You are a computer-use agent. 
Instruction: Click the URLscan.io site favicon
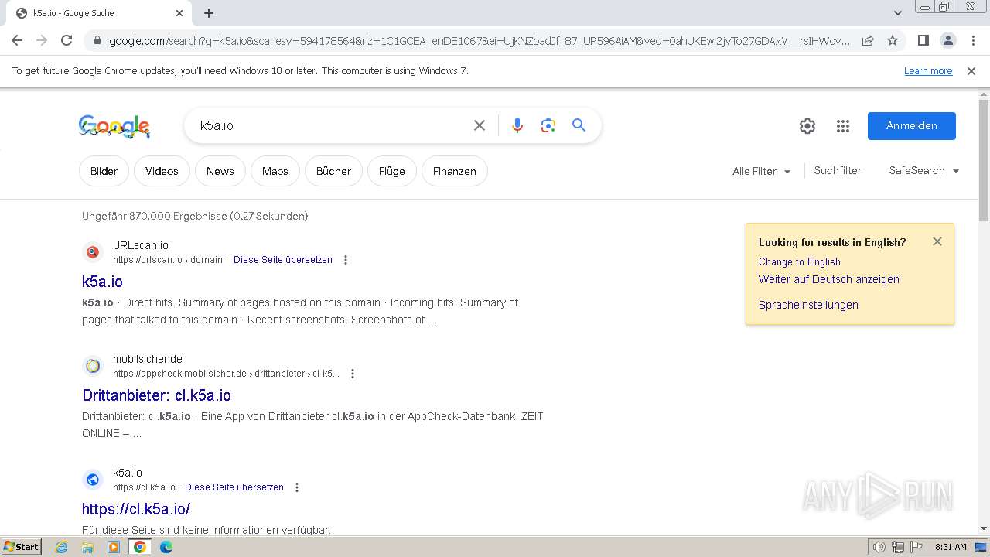point(93,252)
